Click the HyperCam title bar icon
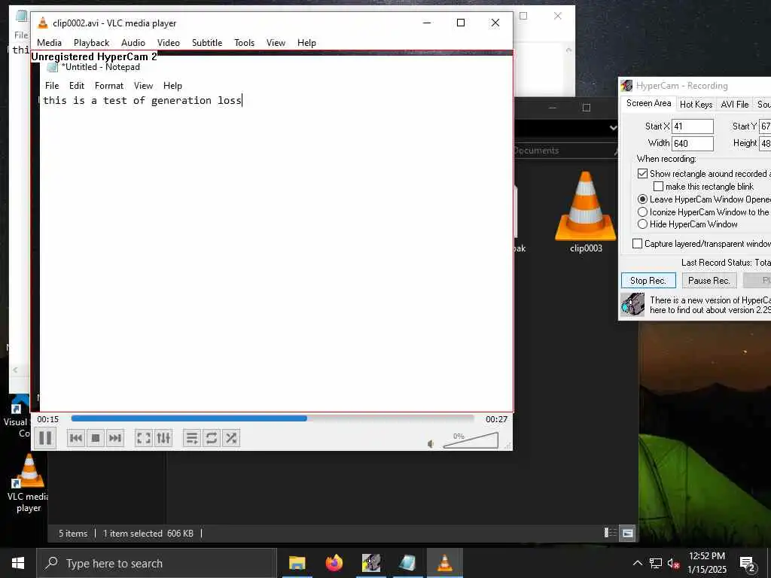771x578 pixels. point(626,86)
